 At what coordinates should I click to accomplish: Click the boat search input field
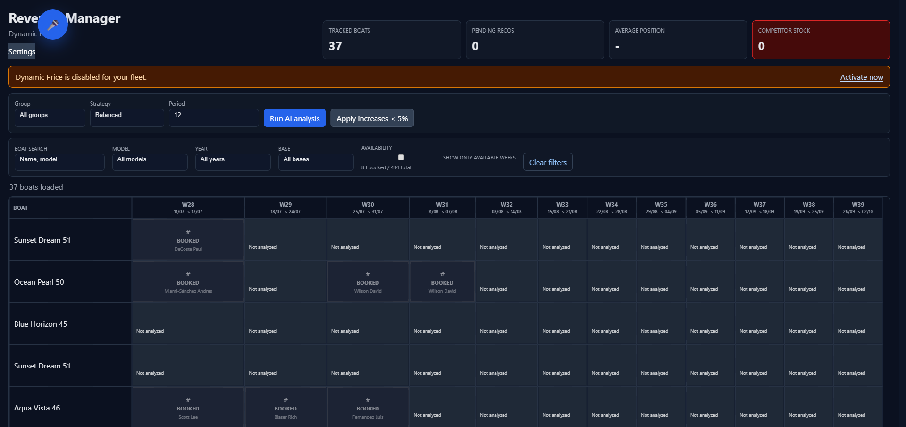(x=59, y=162)
